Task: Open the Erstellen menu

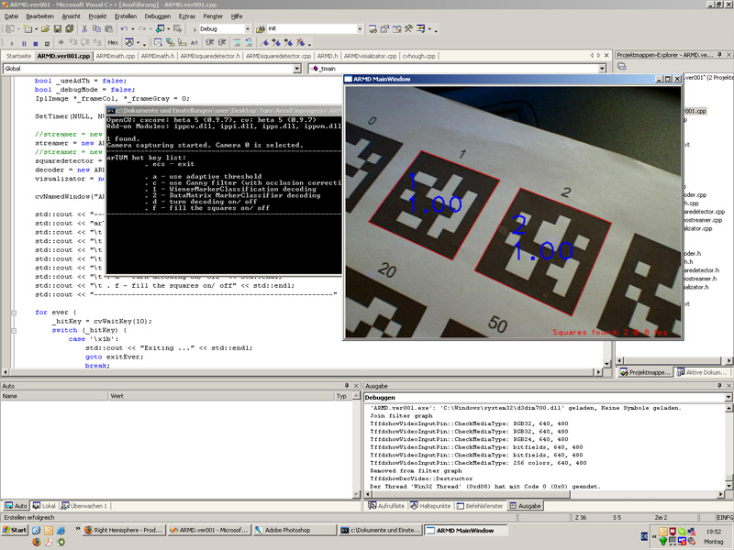Action: pyautogui.click(x=126, y=16)
